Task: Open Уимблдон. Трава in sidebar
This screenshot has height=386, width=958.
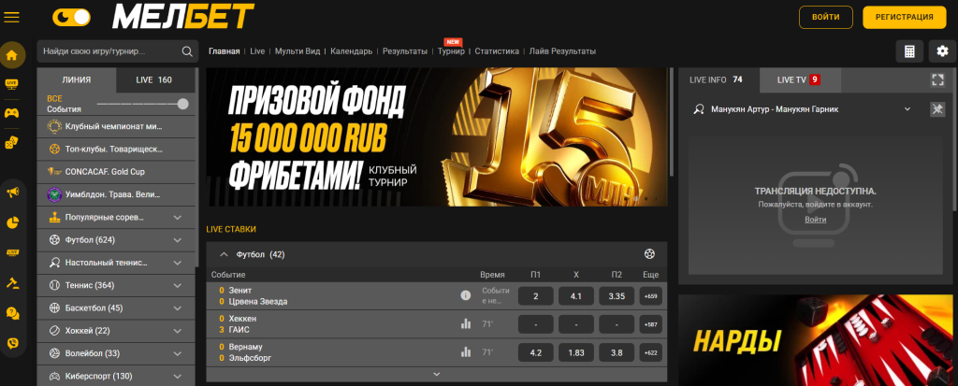Action: [116, 194]
